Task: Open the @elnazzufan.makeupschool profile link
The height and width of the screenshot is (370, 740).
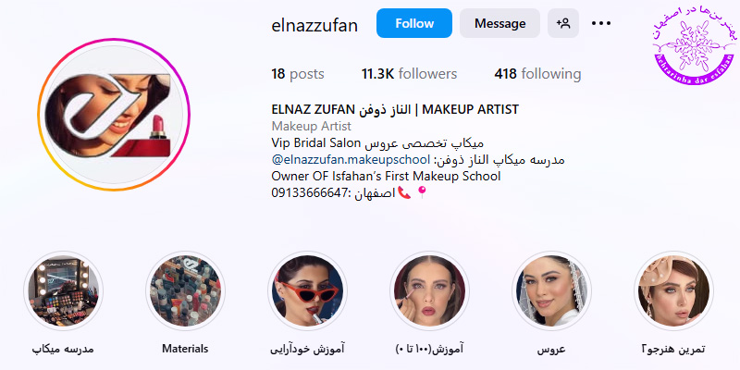Action: point(351,159)
